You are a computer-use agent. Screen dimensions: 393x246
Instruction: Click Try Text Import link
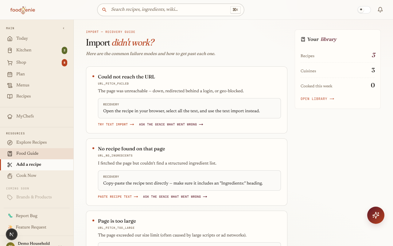pos(116,125)
